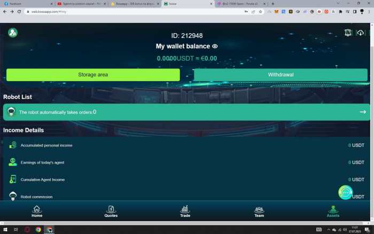Open the Team page
Viewport: 374px width, 234px height.
259,211
